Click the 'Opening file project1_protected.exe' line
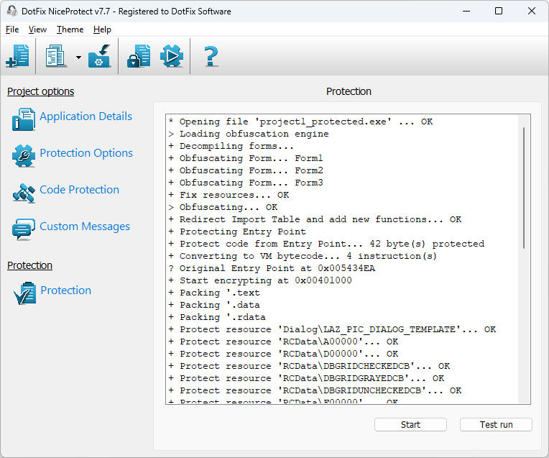The width and height of the screenshot is (549, 458). click(300, 122)
